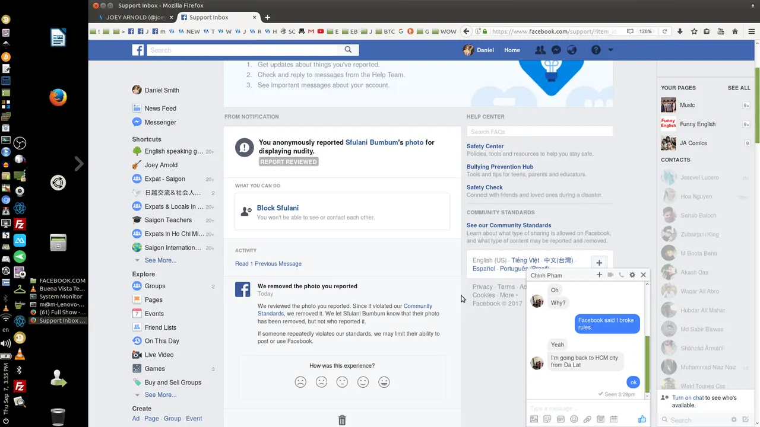This screenshot has height=427, width=760.
Task: Open the GIF picker in chat
Action: 560,419
